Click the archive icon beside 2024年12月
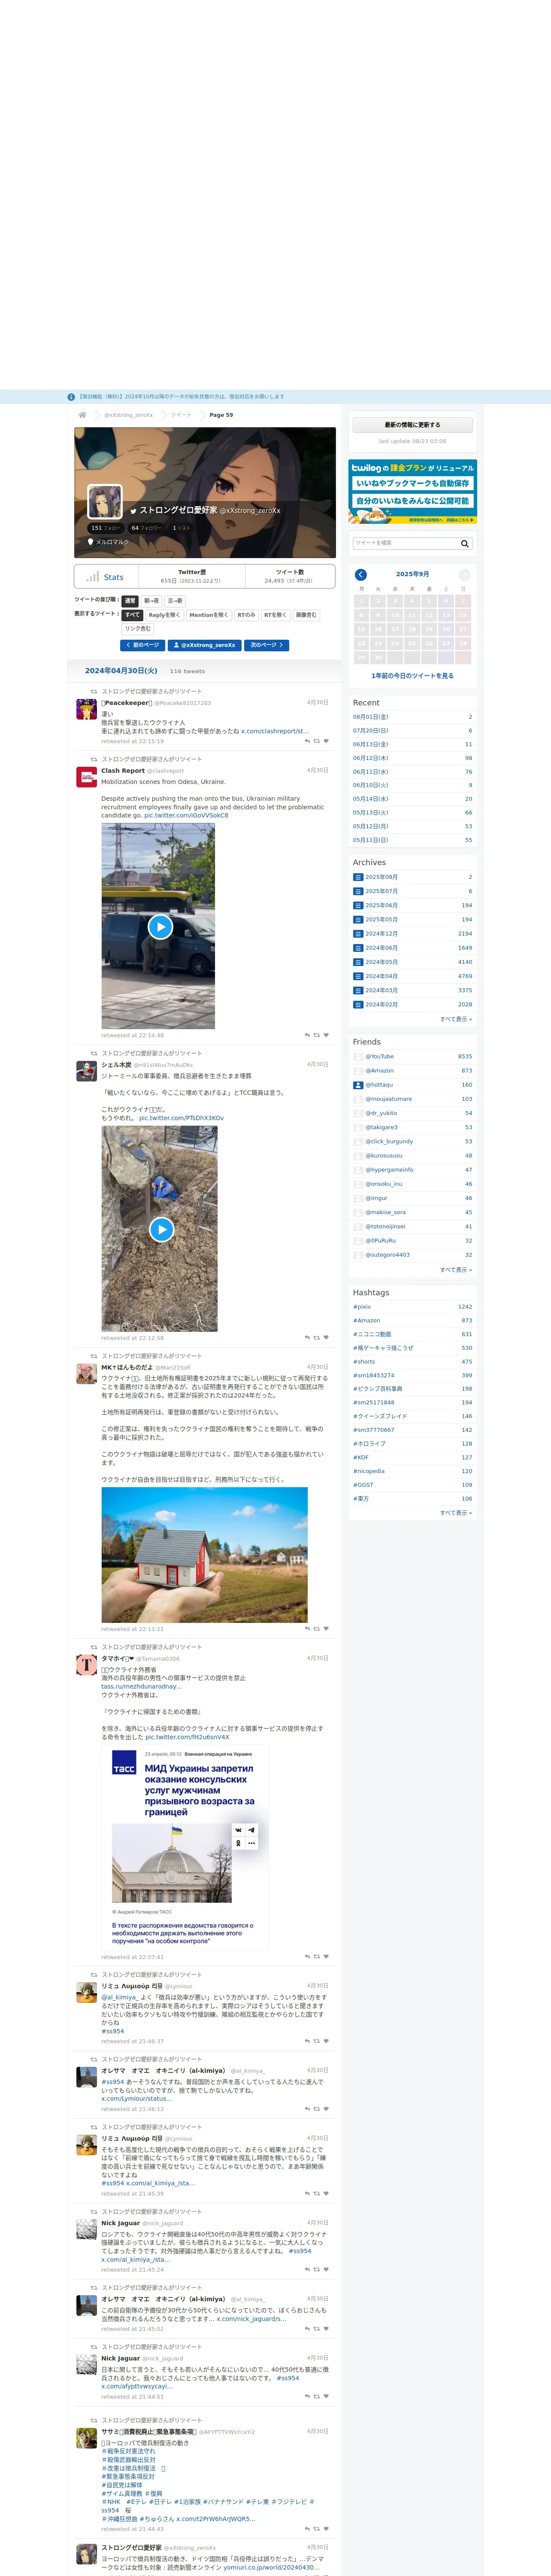Image resolution: width=551 pixels, height=2576 pixels. click(358, 933)
